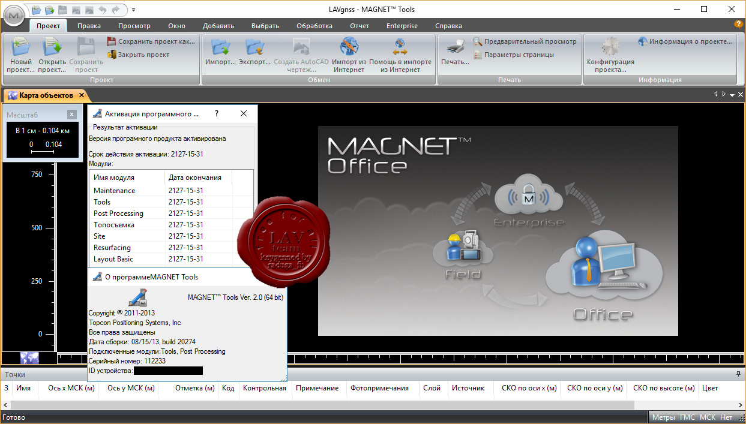This screenshot has height=424, width=746.
Task: Click the Имя модуля column header
Action: [127, 178]
